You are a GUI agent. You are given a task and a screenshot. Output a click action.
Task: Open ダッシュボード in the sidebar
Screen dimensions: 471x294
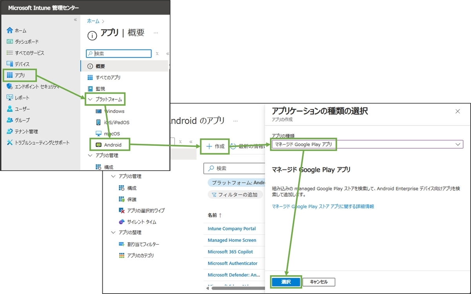[x=23, y=42]
